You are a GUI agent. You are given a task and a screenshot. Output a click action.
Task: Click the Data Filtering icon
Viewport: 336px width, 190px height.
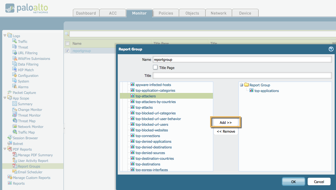click(15, 64)
